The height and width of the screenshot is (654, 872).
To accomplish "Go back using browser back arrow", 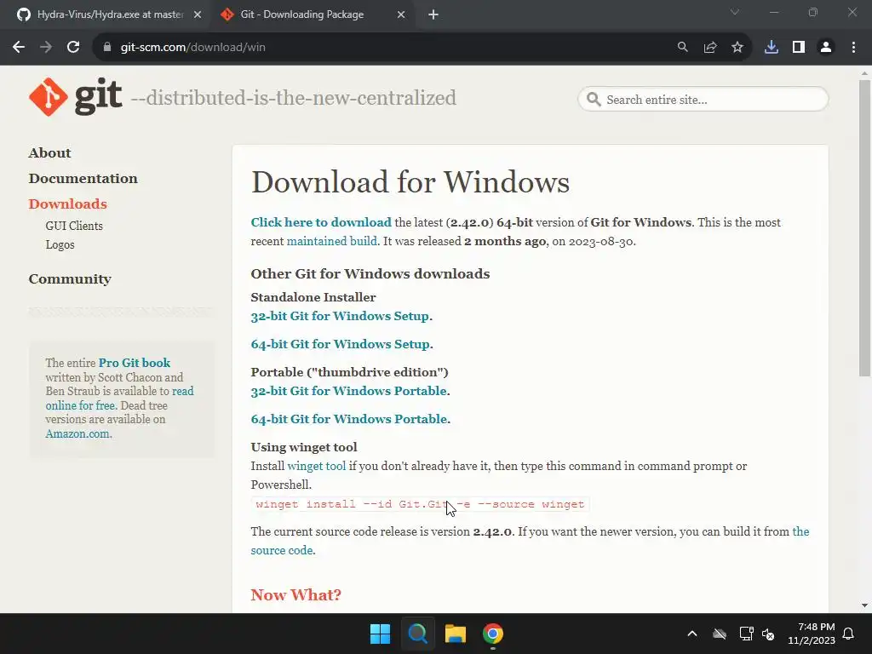I will [19, 48].
